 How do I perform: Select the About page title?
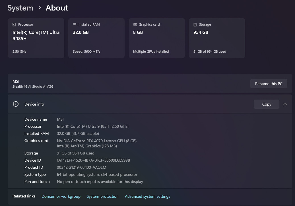click(x=57, y=8)
